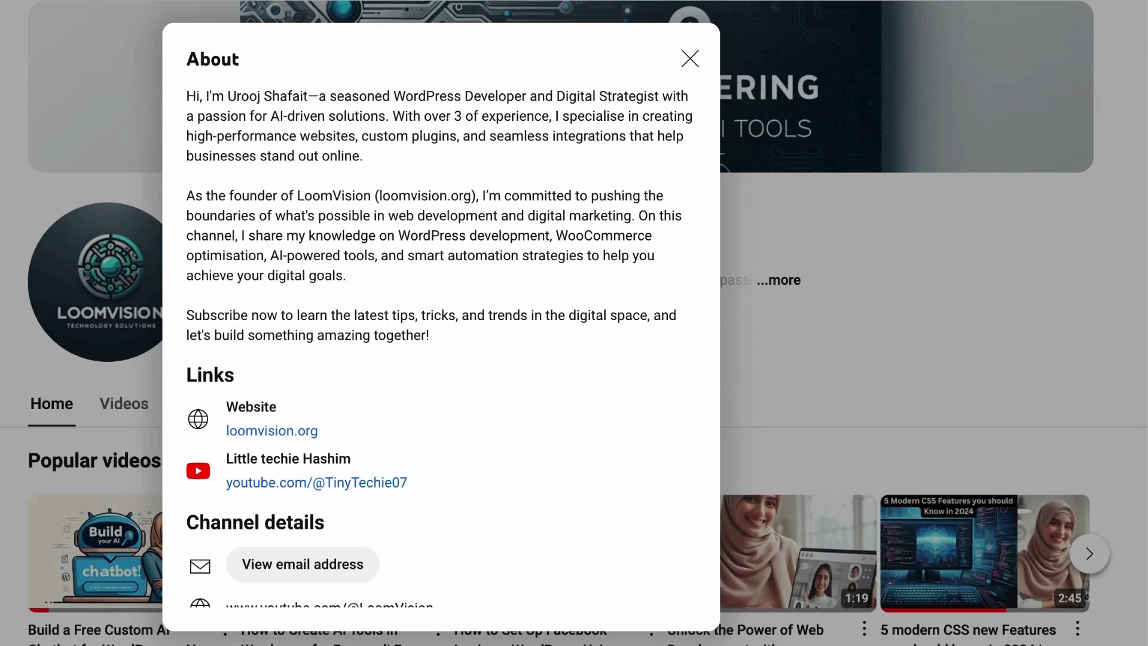The width and height of the screenshot is (1148, 646).
Task: Open the 5 modern CSS new Features thumbnail
Action: (984, 553)
